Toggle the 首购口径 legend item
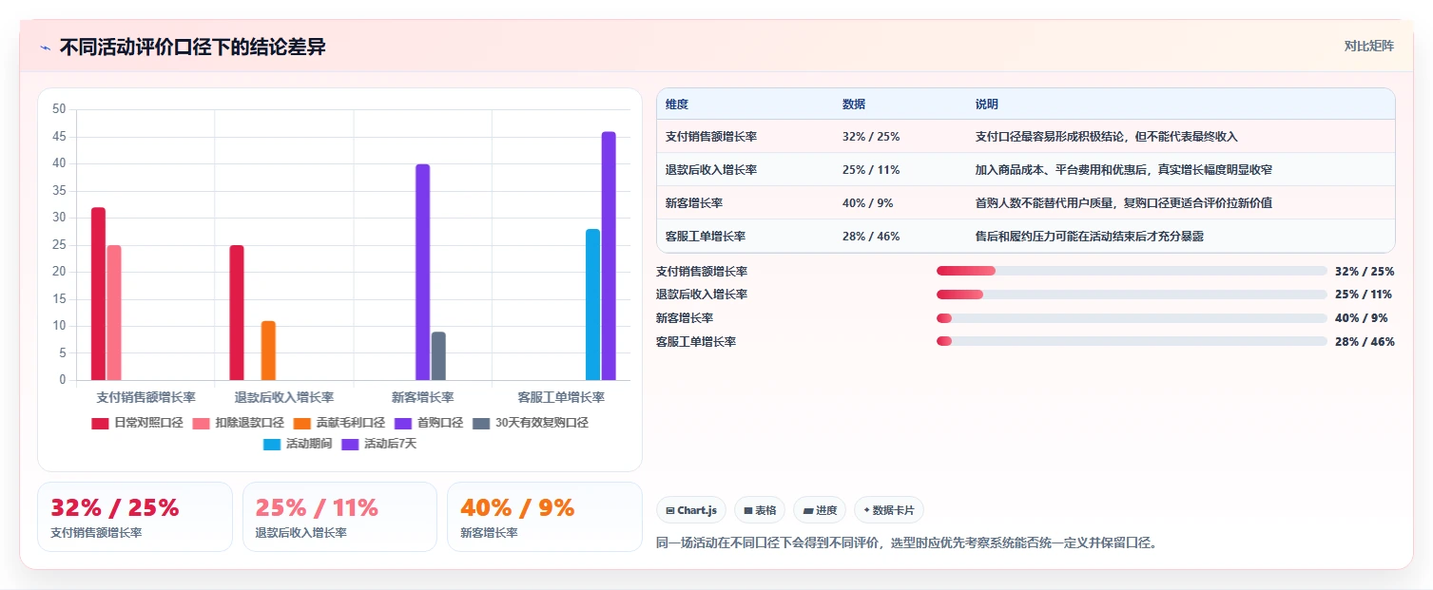The image size is (1433, 590). pyautogui.click(x=428, y=423)
